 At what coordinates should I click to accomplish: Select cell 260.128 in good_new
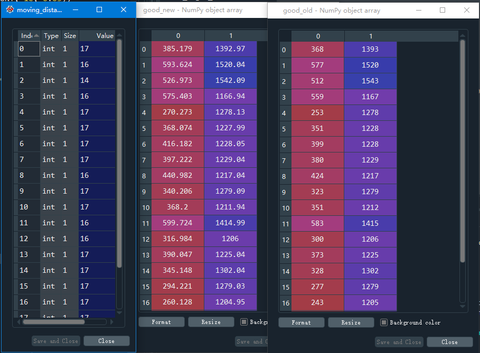pos(177,302)
